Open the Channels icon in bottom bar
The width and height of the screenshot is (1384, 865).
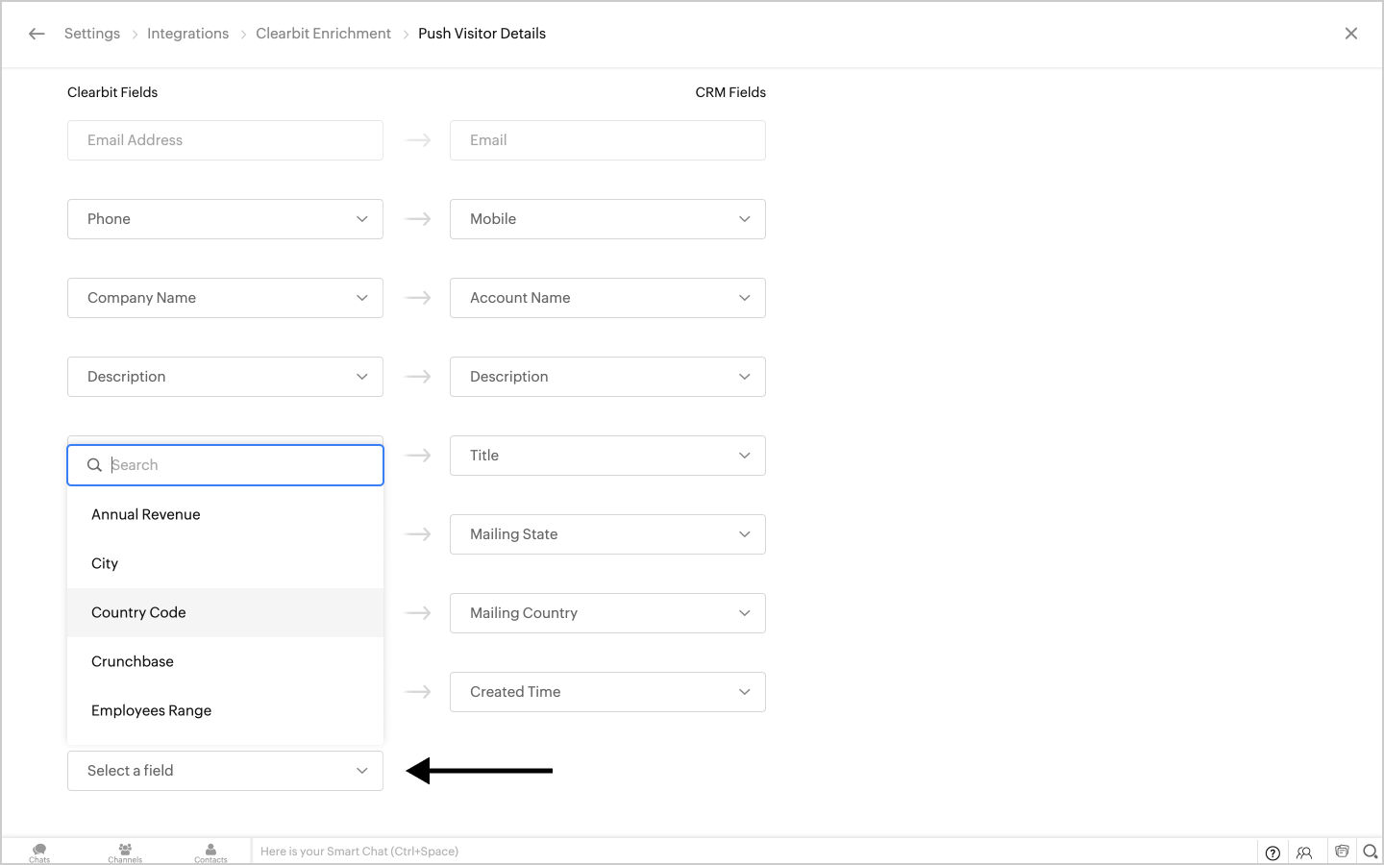(125, 852)
